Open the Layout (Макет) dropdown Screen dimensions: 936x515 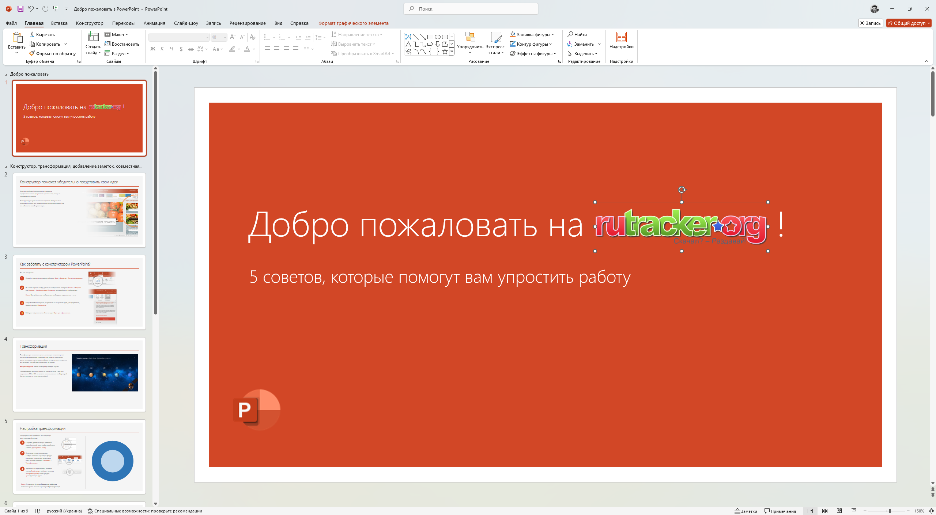click(x=116, y=34)
